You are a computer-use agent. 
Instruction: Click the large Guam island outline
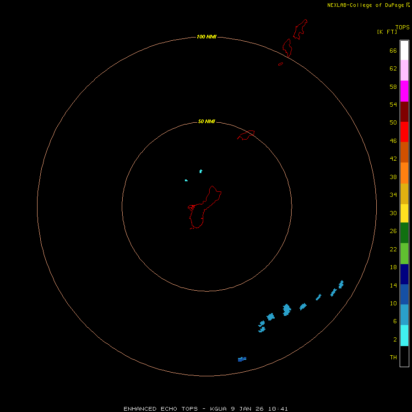point(205,207)
